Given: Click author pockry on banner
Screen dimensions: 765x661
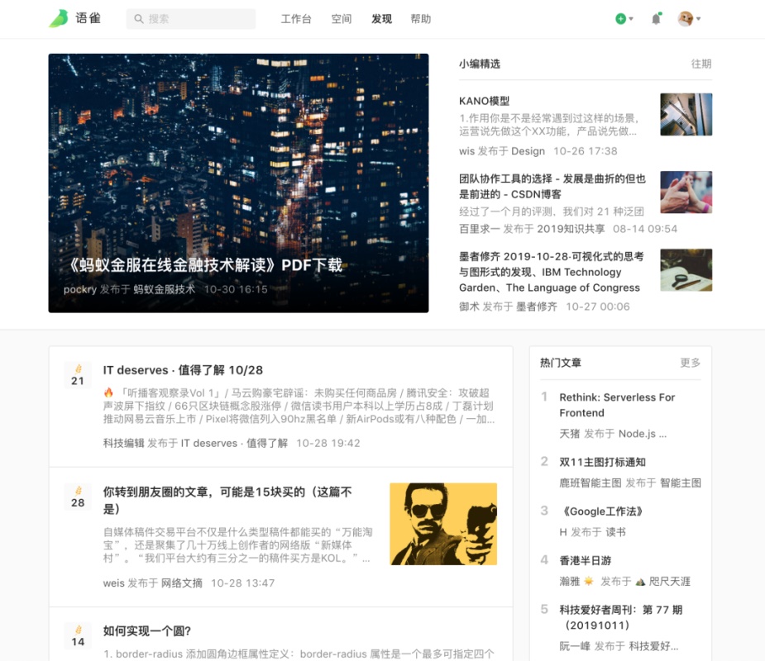Looking at the screenshot, I should pos(80,289).
